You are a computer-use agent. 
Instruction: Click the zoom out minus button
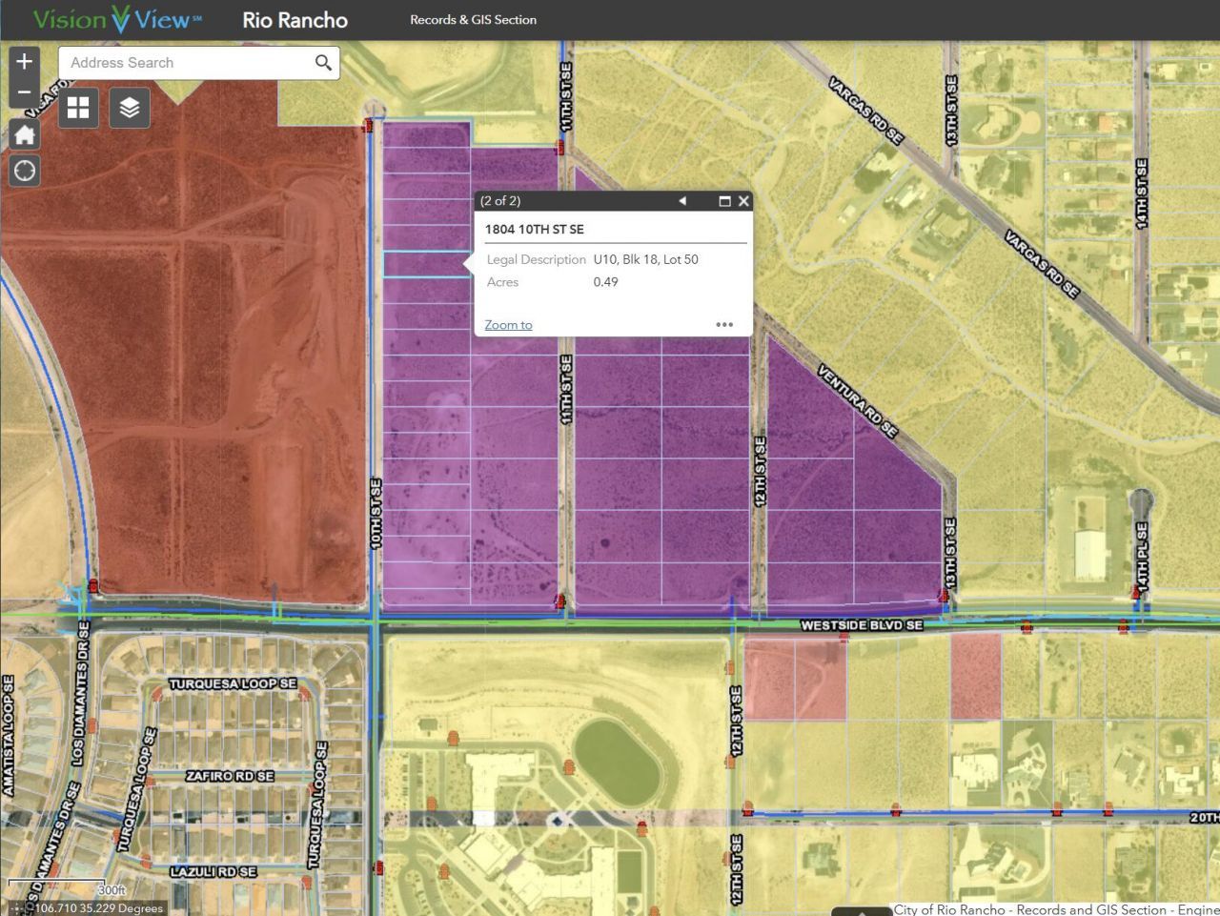click(x=25, y=92)
